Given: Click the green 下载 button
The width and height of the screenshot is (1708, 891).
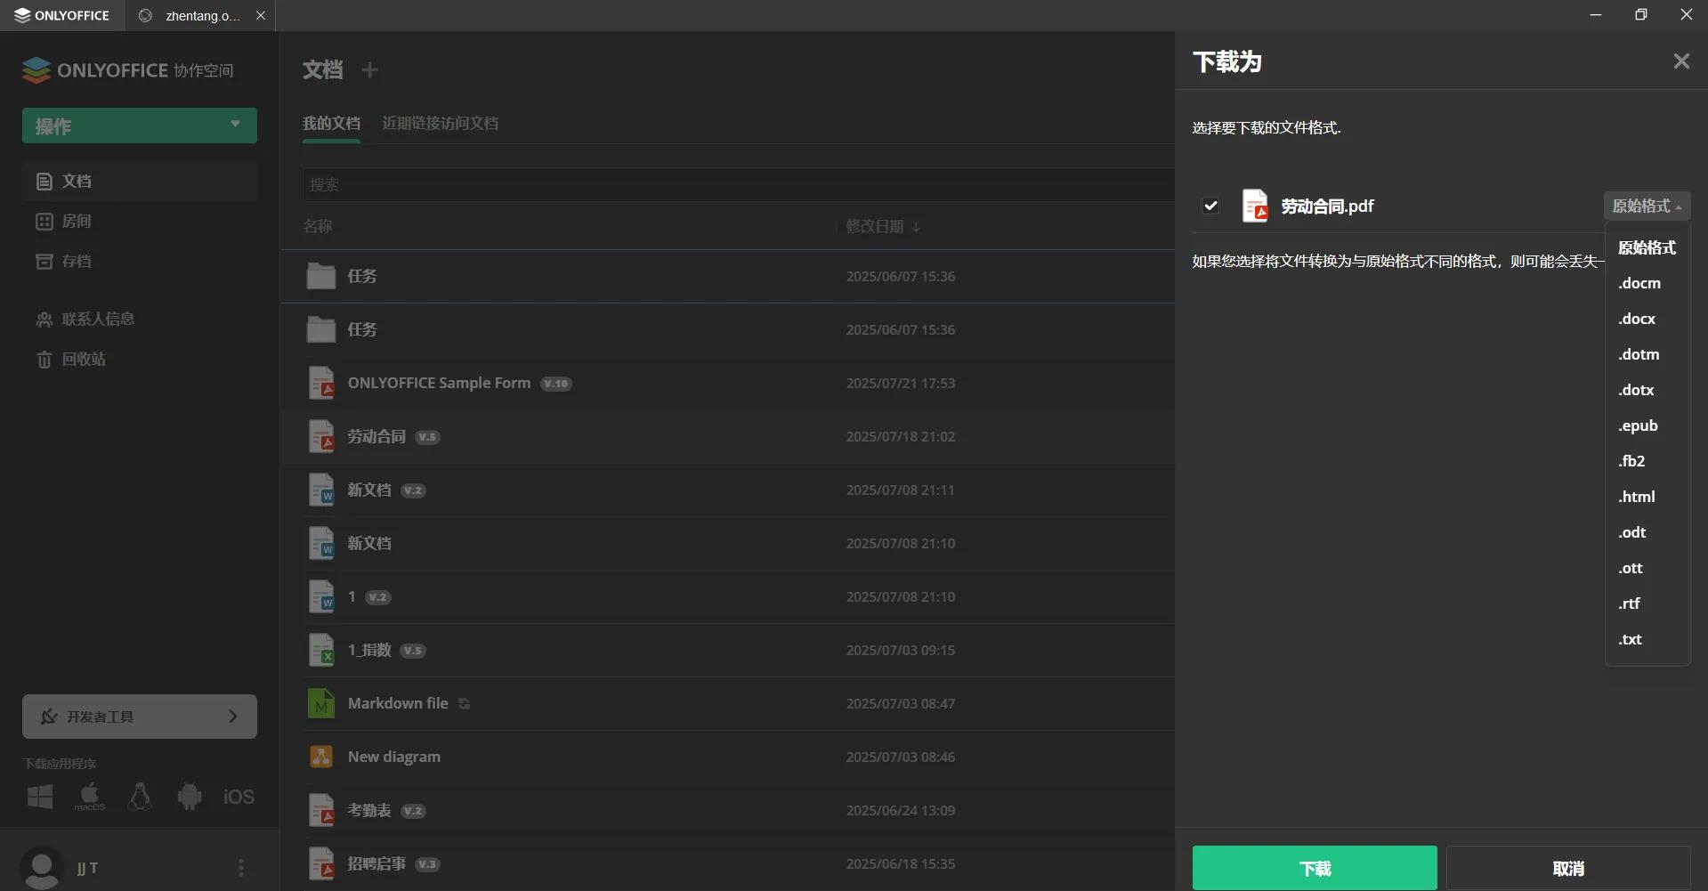Looking at the screenshot, I should 1315,868.
